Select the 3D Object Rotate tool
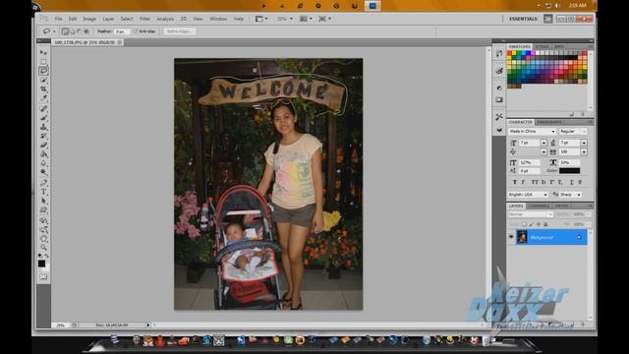 [x=43, y=220]
